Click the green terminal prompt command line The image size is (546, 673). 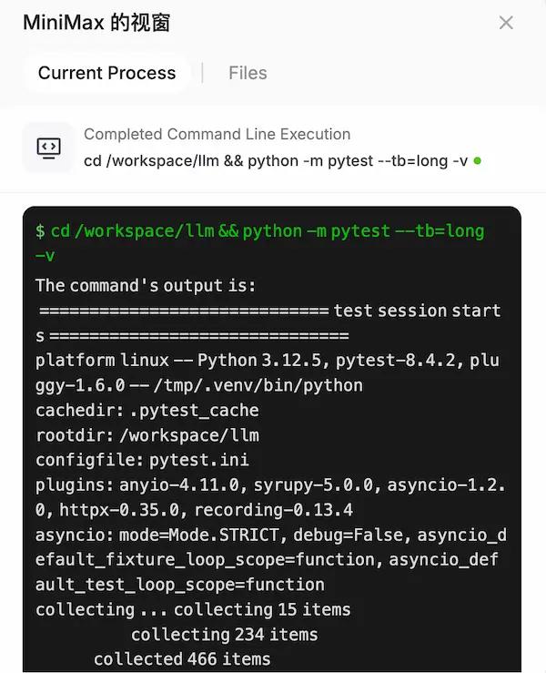[x=259, y=231]
